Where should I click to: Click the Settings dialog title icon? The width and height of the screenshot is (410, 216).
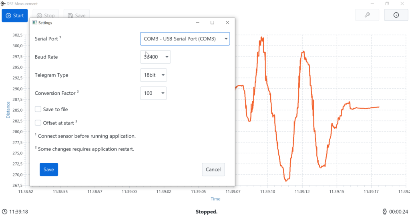pyautogui.click(x=34, y=23)
